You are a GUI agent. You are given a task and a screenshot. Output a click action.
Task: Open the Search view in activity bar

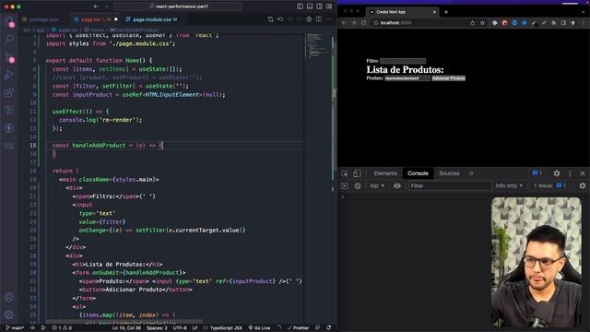pos(9,39)
